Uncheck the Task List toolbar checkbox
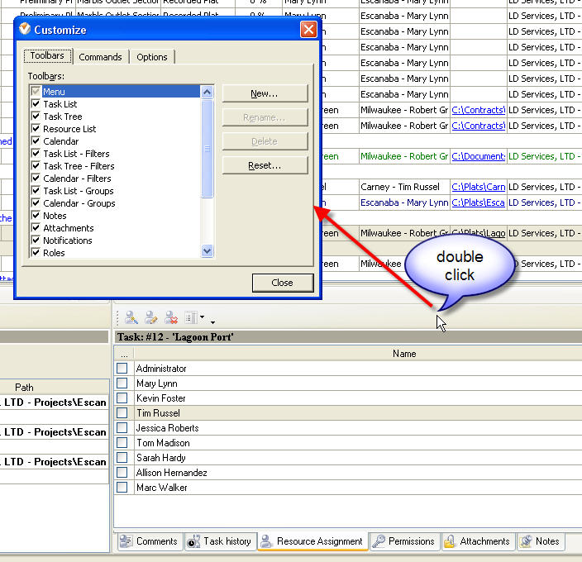This screenshot has height=562, width=582. pyautogui.click(x=36, y=104)
